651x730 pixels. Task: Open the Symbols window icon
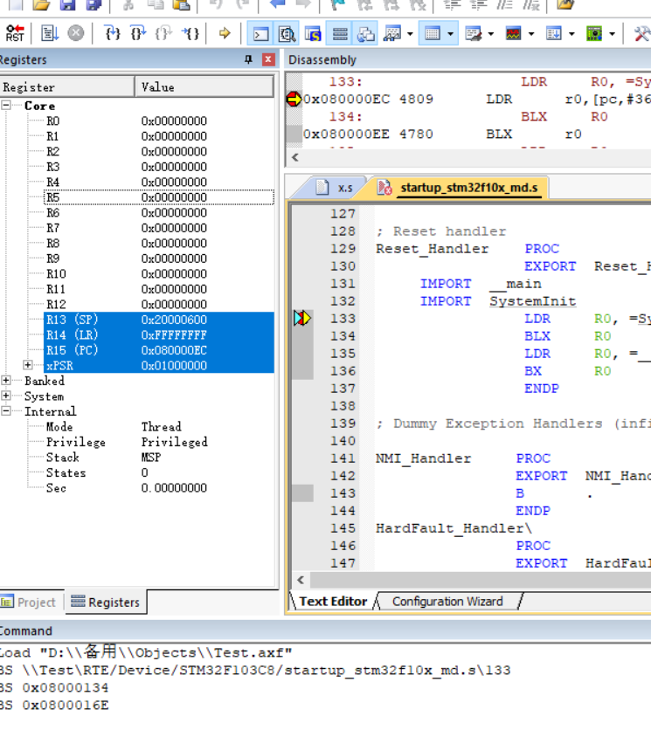(x=313, y=33)
